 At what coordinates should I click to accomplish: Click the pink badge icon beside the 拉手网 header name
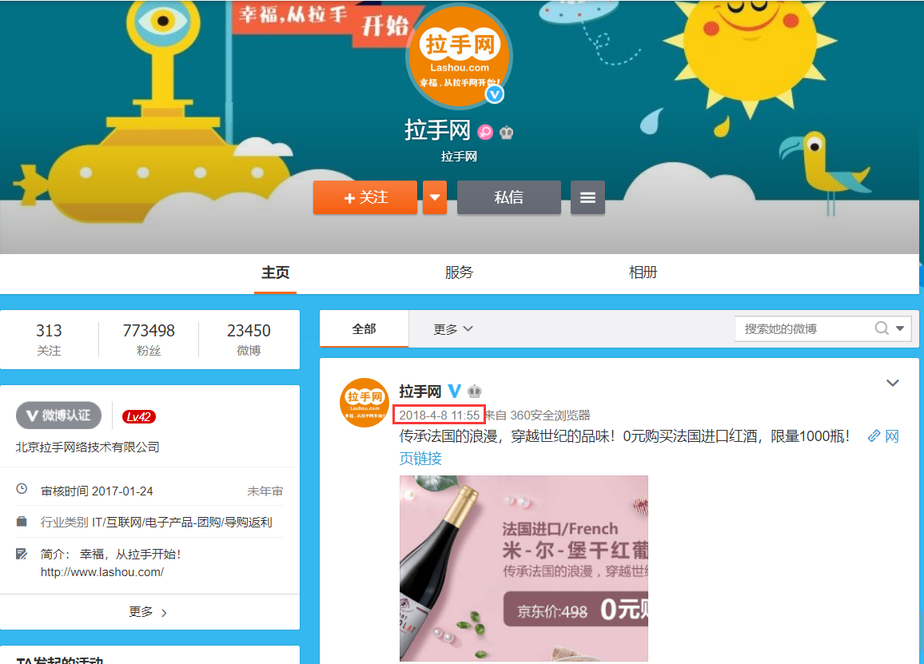[485, 132]
